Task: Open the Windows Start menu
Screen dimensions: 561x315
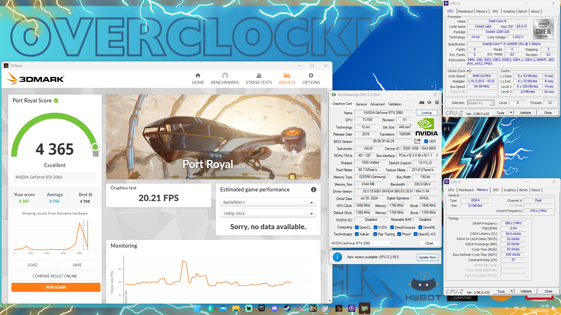Action: tap(197, 308)
